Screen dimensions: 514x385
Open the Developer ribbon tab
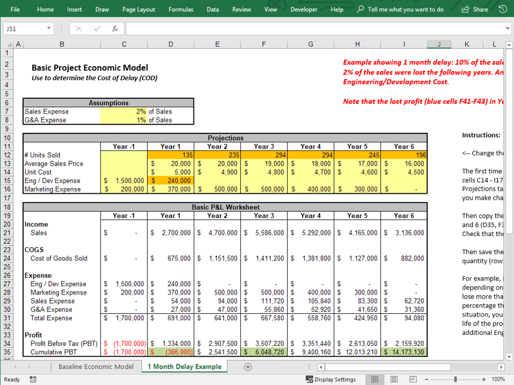pyautogui.click(x=304, y=10)
